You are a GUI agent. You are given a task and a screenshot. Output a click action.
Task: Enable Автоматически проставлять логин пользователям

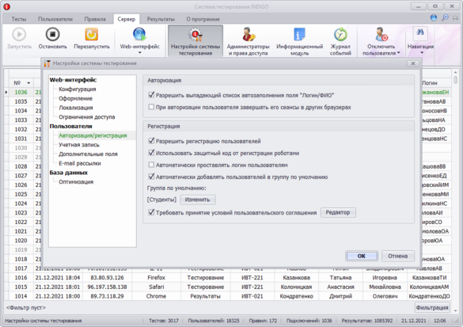point(151,165)
